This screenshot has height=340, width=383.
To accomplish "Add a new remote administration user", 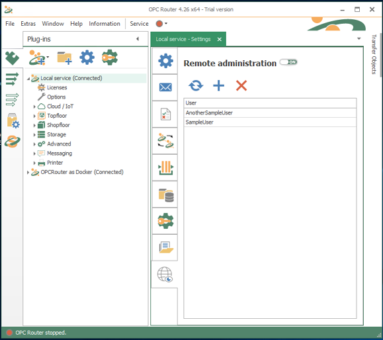I will click(218, 85).
